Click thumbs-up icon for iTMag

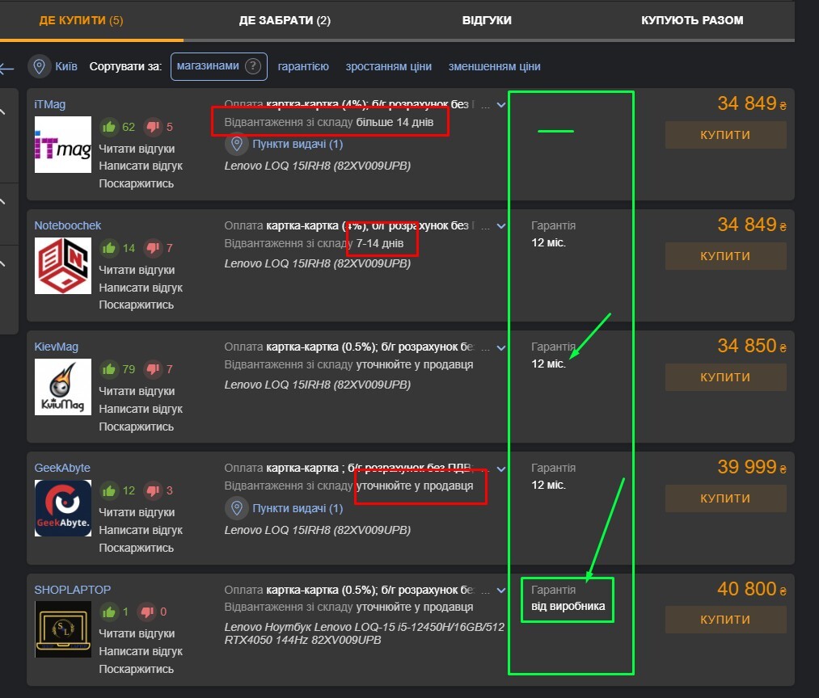point(108,127)
